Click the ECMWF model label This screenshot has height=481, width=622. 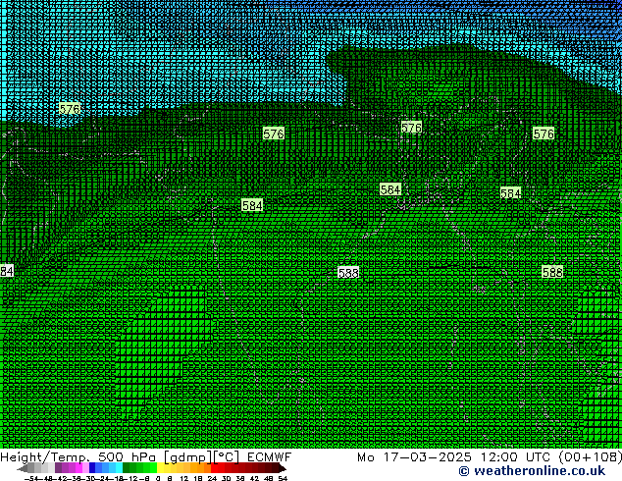click(270, 457)
